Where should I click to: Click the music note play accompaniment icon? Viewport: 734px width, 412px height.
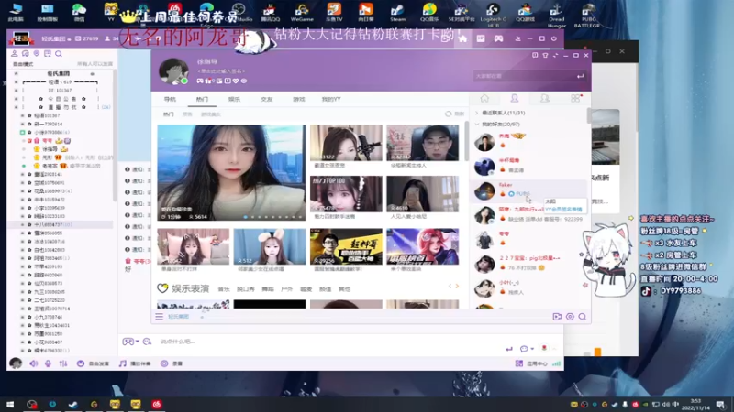[x=123, y=363]
